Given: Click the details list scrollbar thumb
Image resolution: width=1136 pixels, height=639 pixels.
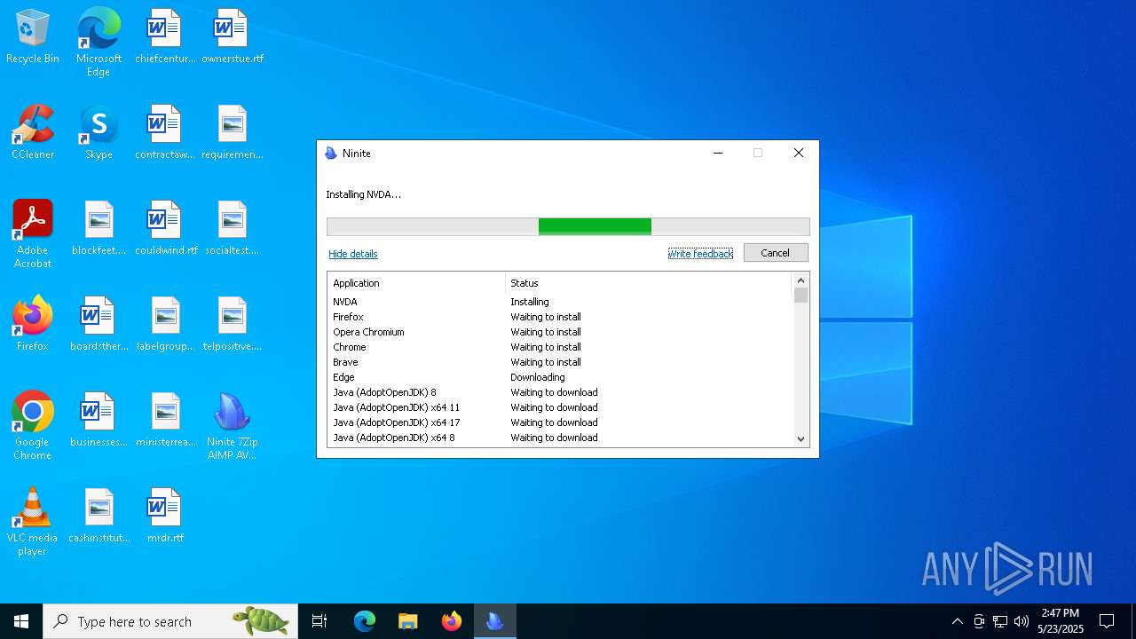Looking at the screenshot, I should (801, 296).
